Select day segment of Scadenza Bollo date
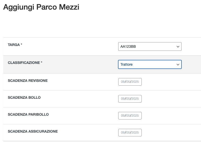This screenshot has height=146, width=201. (123, 99)
